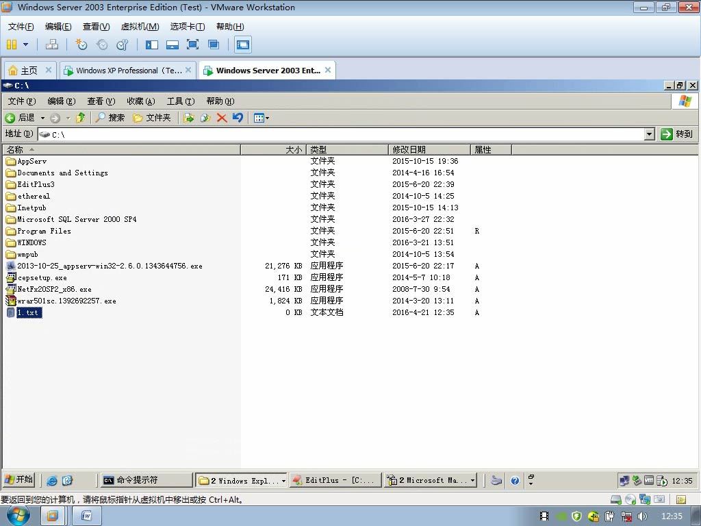
Task: Open the 2 Windows Explorer taskbar group
Action: click(242, 480)
